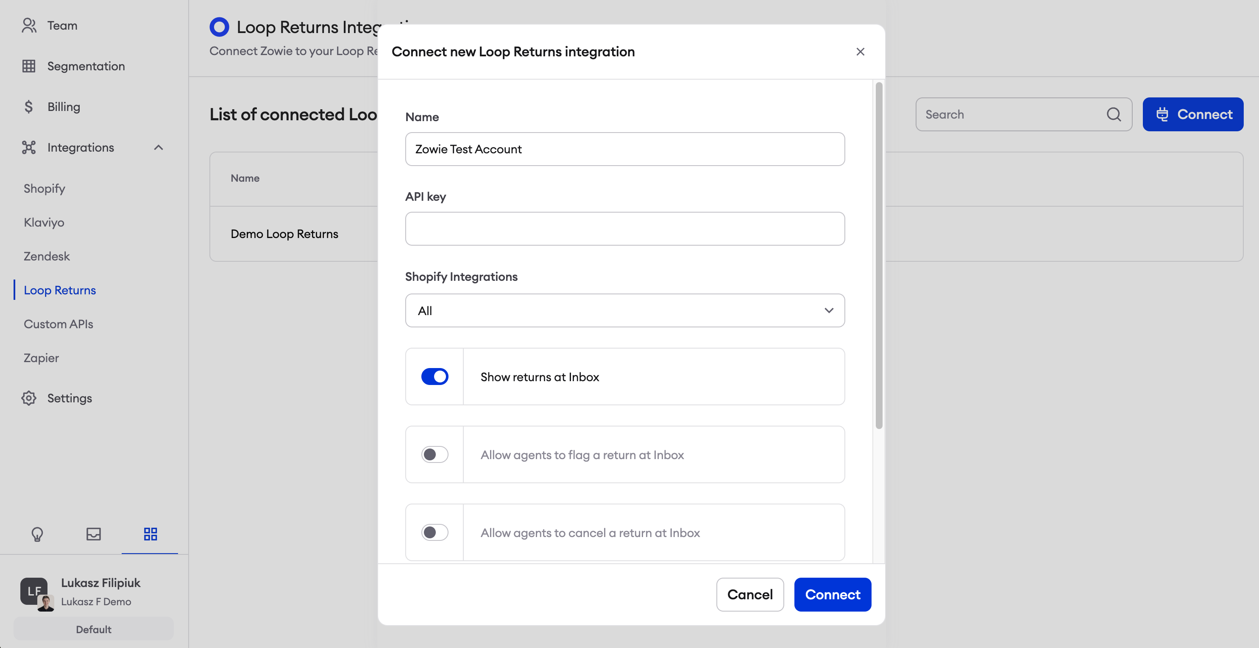Turn off Show returns at Inbox toggle
Image resolution: width=1259 pixels, height=648 pixels.
[x=435, y=377]
